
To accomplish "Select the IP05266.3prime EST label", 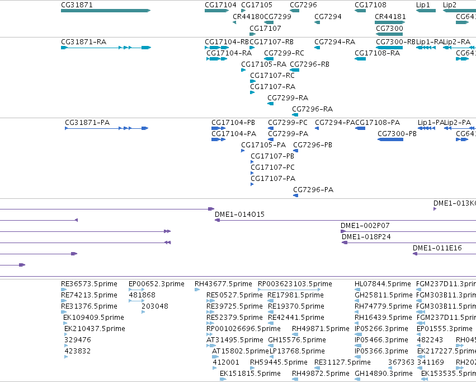I will [x=381, y=329].
